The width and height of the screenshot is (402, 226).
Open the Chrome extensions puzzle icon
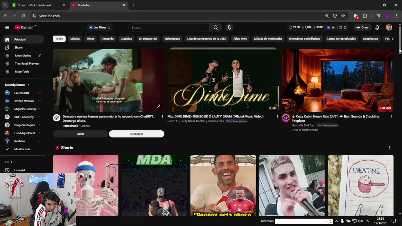click(365, 16)
